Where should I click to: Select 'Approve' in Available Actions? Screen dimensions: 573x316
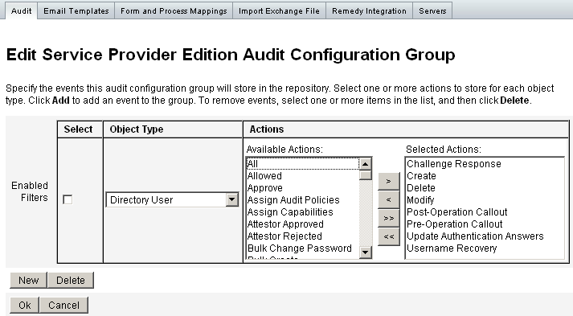[x=303, y=188]
